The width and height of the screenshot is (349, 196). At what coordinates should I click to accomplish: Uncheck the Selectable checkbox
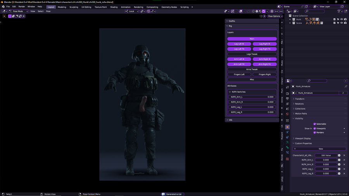click(x=314, y=124)
